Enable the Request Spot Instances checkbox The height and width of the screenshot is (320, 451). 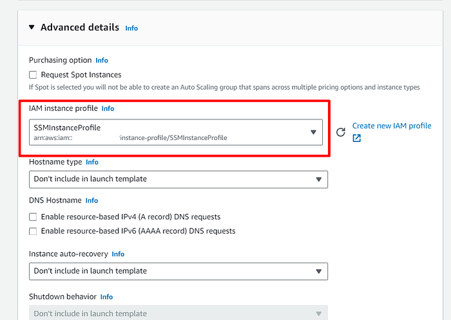pos(34,75)
